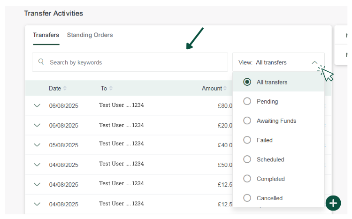This screenshot has height=219, width=352.
Task: Filter by Scheduled transfers
Action: point(247,159)
